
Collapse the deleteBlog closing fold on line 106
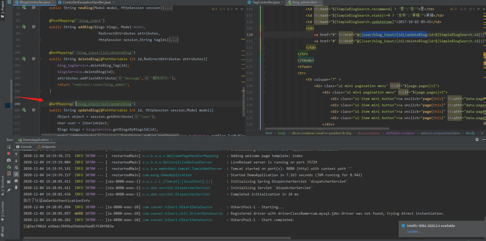point(39,91)
